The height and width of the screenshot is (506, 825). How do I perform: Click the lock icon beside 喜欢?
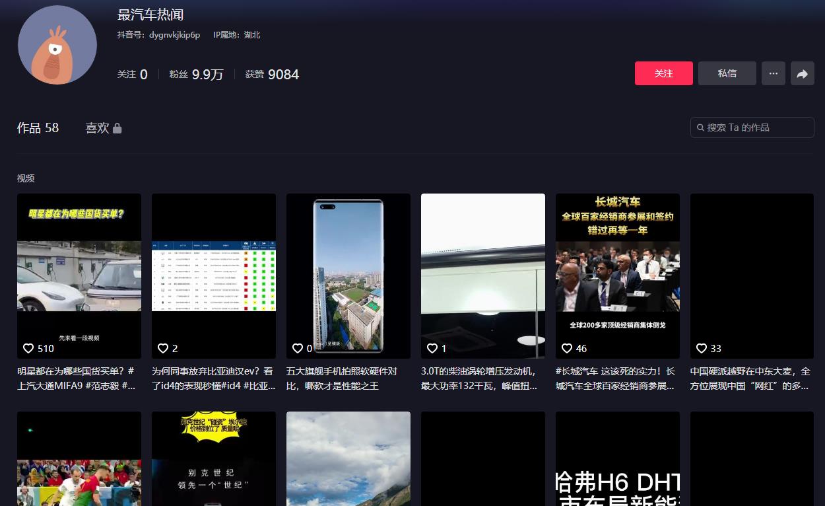point(117,128)
